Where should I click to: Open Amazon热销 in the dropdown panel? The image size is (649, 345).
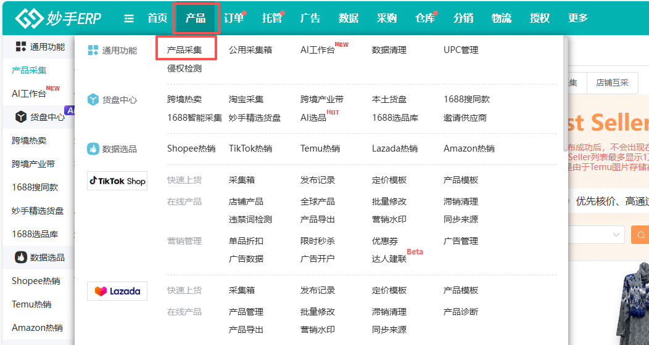pyautogui.click(x=469, y=148)
